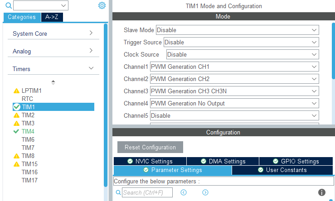Image resolution: width=335 pixels, height=201 pixels.
Task: Select LPTIM1 in the timers list
Action: [32, 91]
